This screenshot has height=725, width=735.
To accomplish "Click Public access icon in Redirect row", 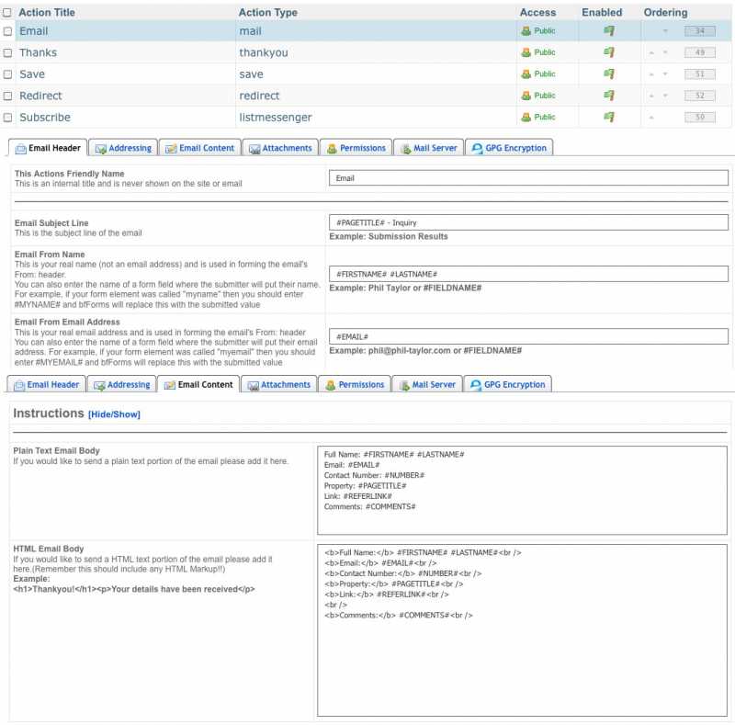I will coord(526,96).
